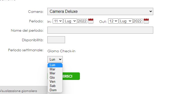The height and width of the screenshot is (94, 184).
Task: Choose Mer from the weekday list
Action: tap(55, 73)
